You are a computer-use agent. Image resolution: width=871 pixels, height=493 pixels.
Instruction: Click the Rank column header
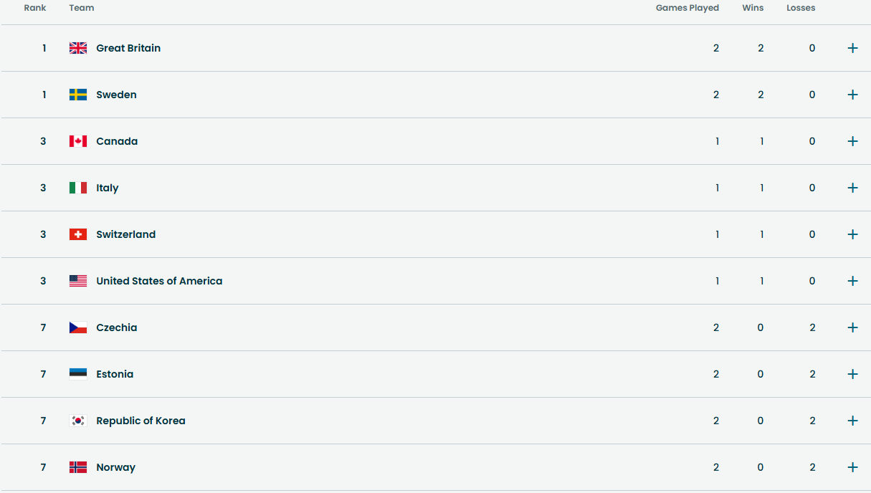point(35,8)
